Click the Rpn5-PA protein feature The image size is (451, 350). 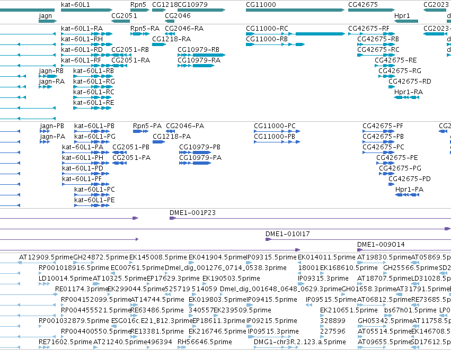click(140, 131)
